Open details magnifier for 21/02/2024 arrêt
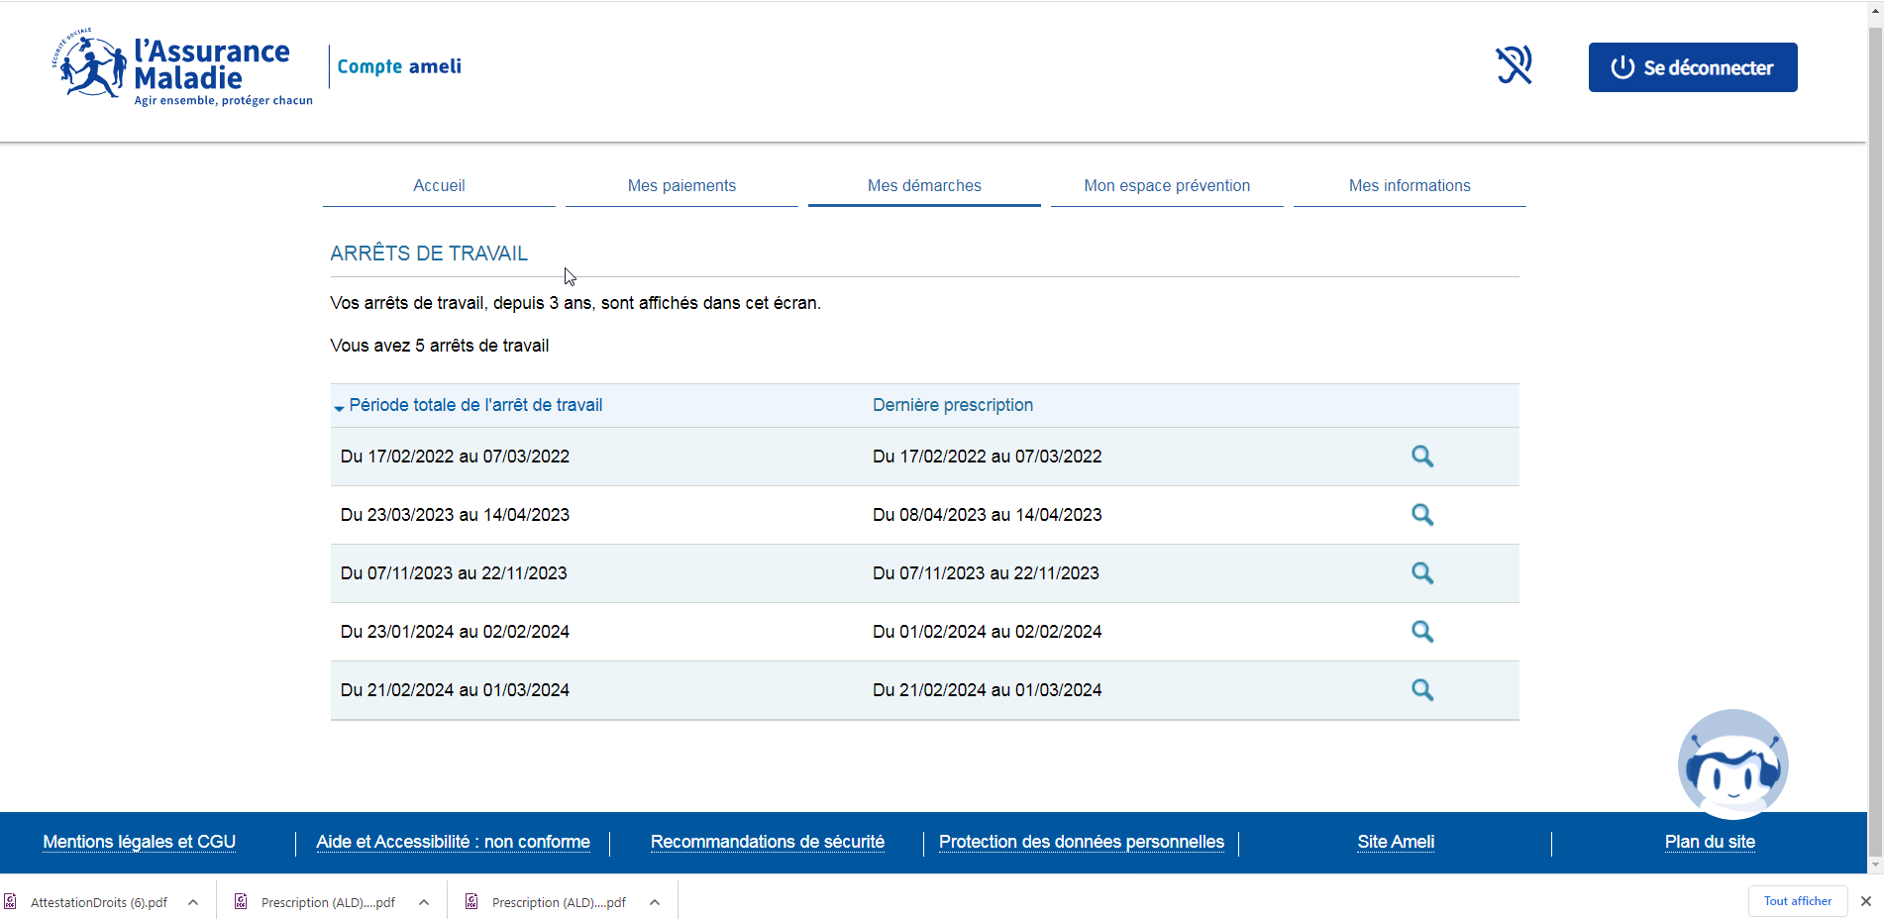This screenshot has height=919, width=1884. (1421, 690)
